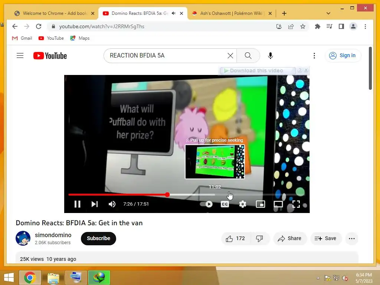Share the video
380x285 pixels.
coord(290,239)
